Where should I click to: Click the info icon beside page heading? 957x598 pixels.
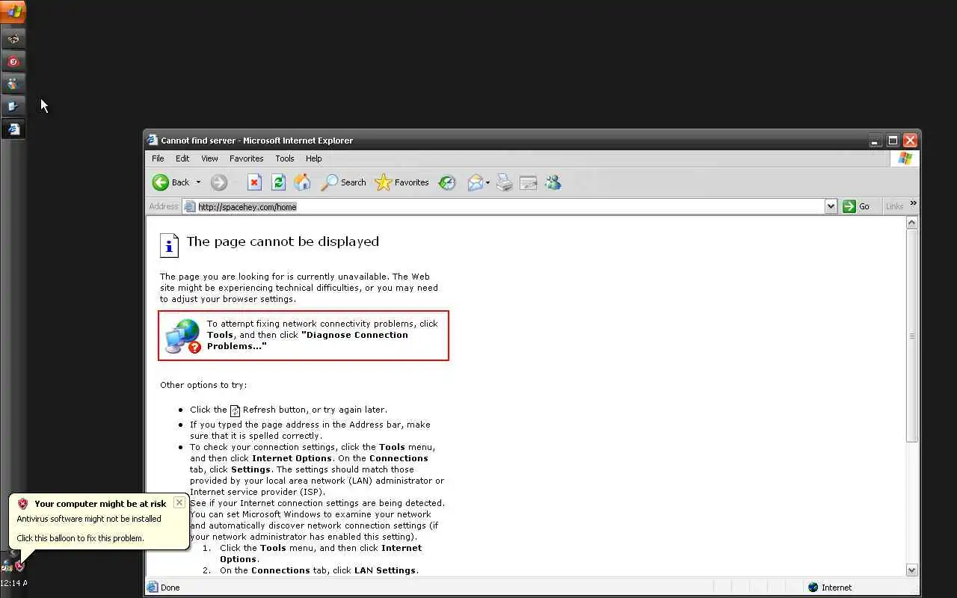(x=169, y=245)
